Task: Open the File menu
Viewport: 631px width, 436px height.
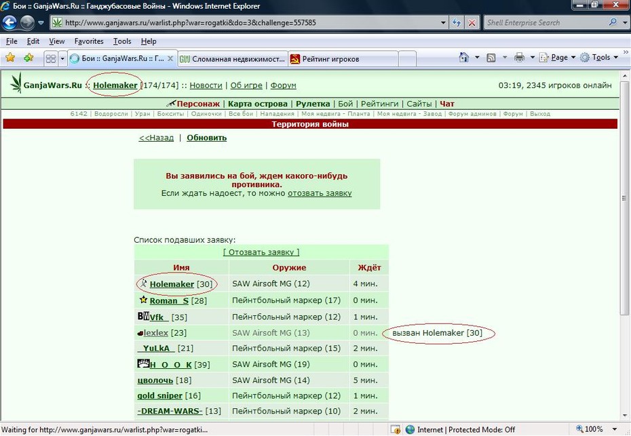Action: pos(12,41)
